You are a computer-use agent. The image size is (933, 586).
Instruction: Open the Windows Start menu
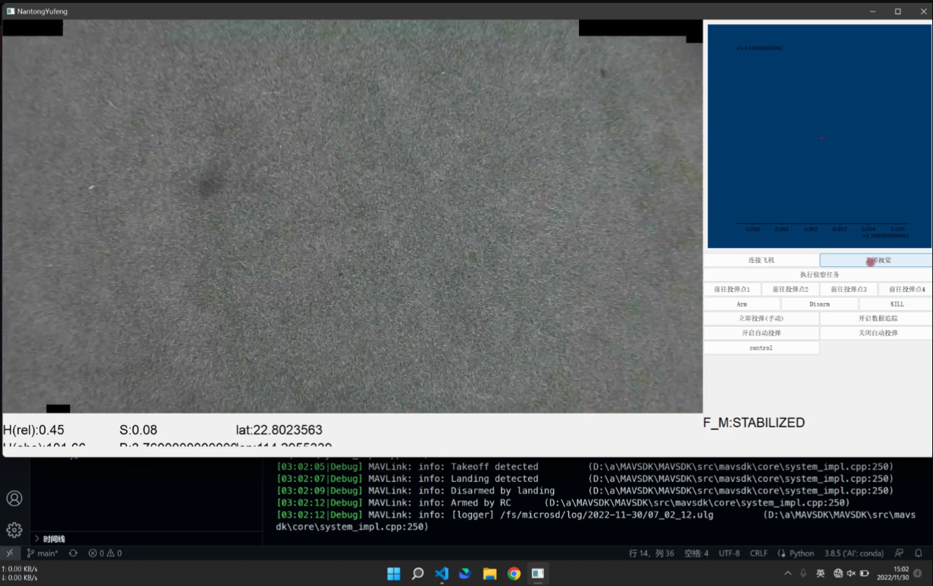[x=393, y=574]
